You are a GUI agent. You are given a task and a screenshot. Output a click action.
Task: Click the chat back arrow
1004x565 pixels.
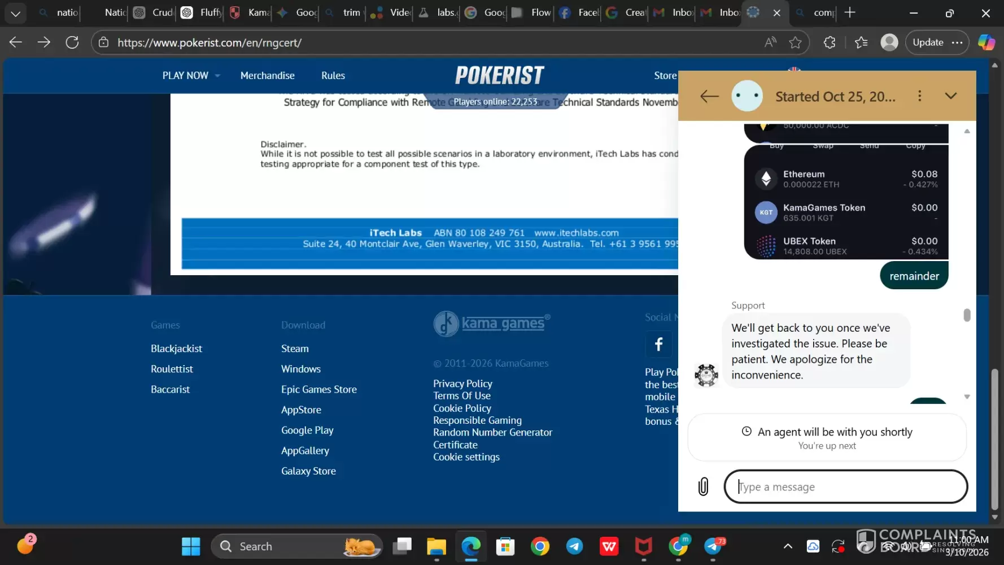tap(709, 96)
